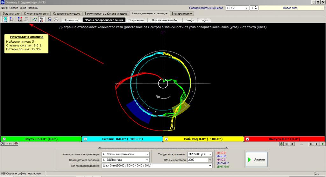Click the cyan Сжатие 360.0° stroke bar
Viewport: 326px width, 177px height.
(x=122, y=139)
